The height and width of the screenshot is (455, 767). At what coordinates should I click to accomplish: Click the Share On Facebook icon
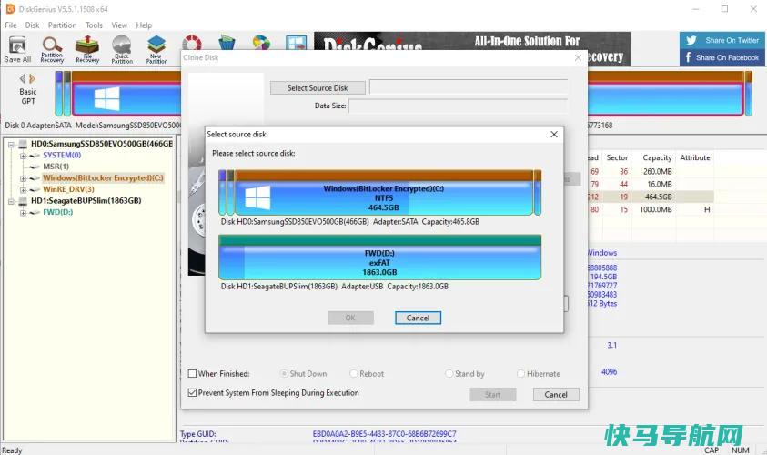688,57
